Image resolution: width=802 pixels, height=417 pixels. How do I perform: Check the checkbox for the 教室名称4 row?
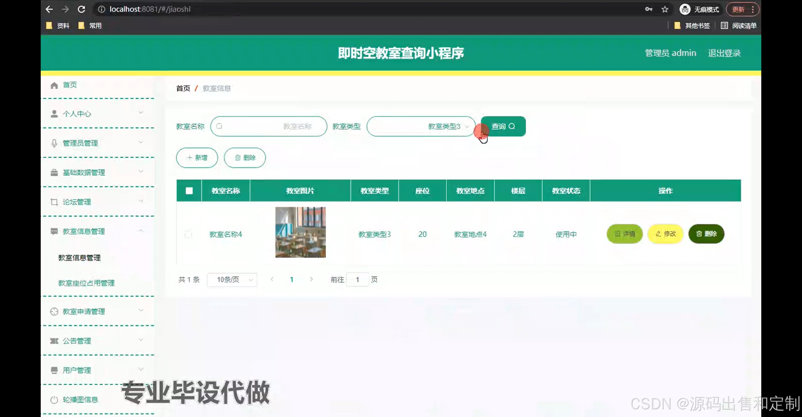click(x=188, y=234)
